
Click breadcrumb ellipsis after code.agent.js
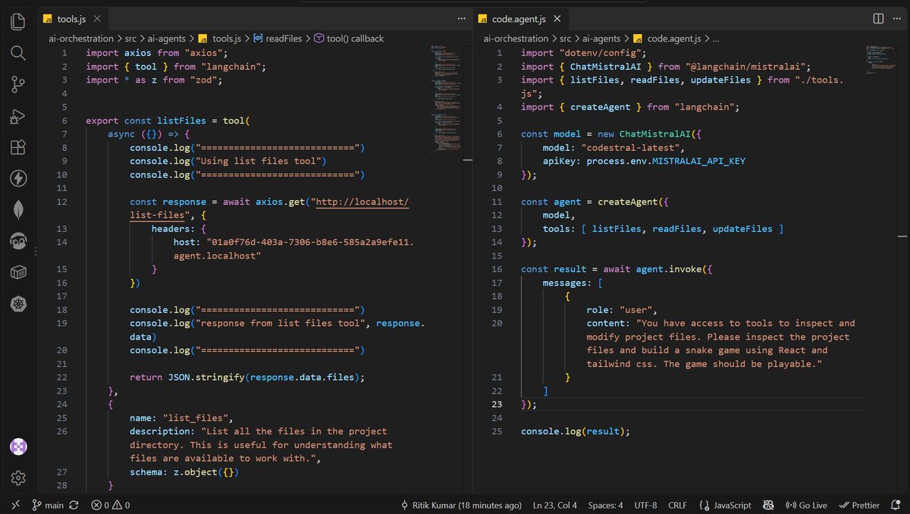click(x=714, y=38)
